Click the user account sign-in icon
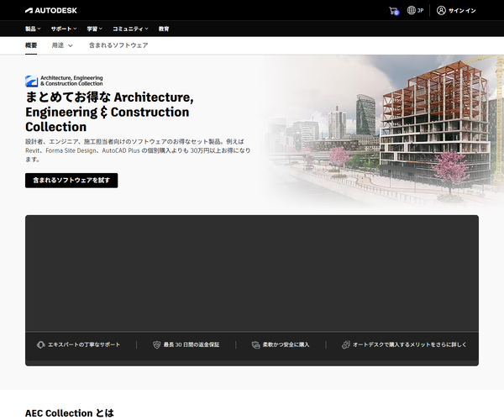This screenshot has width=504, height=420. [x=441, y=11]
